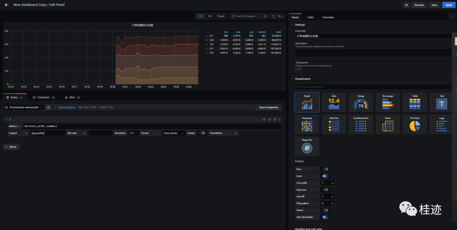
Task: Select the Fill view mode
Action: point(200,16)
